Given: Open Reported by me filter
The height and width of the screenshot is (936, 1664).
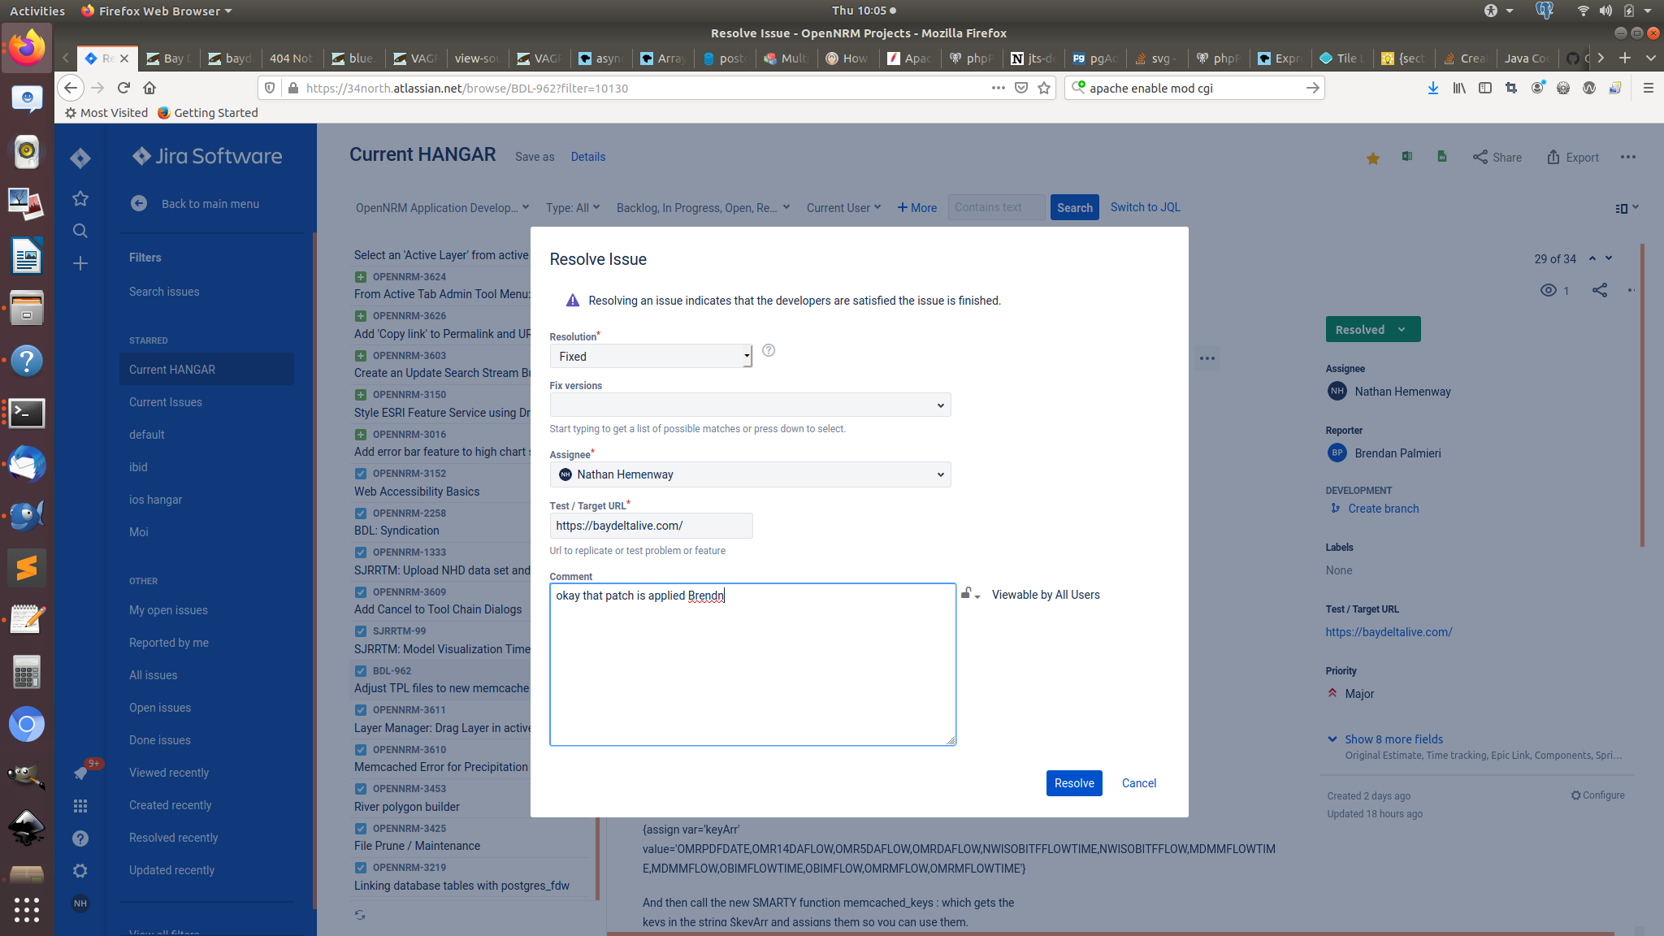Looking at the screenshot, I should [168, 643].
